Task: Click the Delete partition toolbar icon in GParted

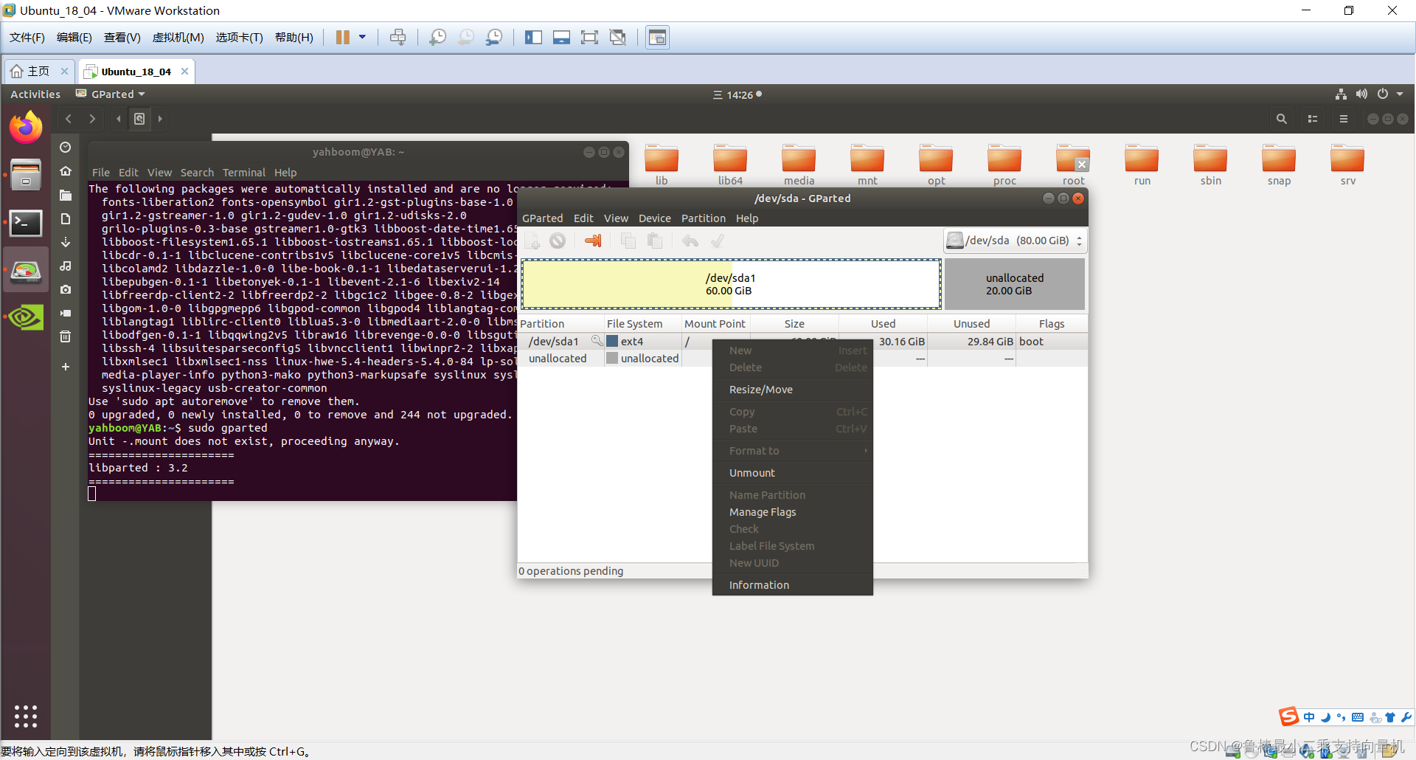Action: (x=558, y=241)
